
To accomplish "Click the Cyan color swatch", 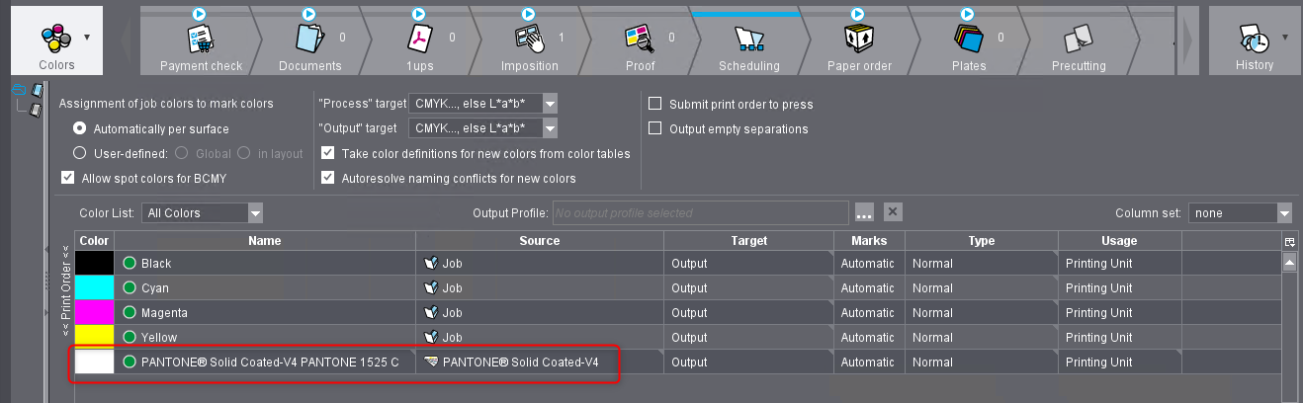I will [95, 287].
